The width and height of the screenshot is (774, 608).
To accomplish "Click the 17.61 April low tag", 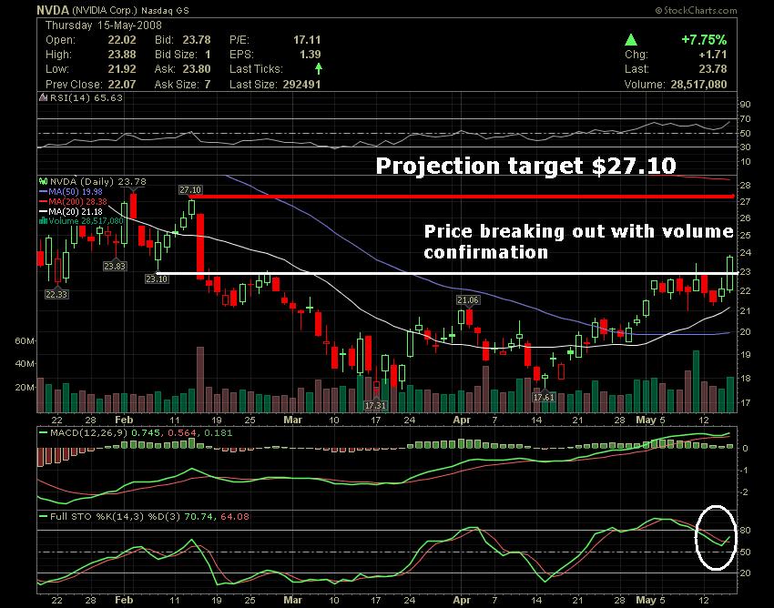I will tap(544, 397).
